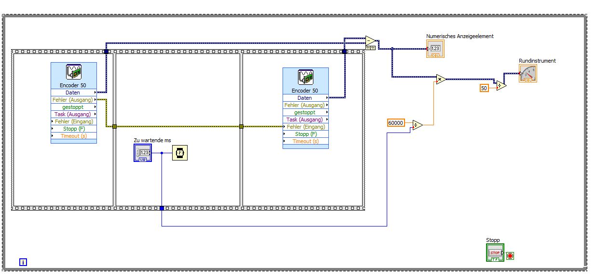Click the 60000 numeric constant

tap(396, 123)
